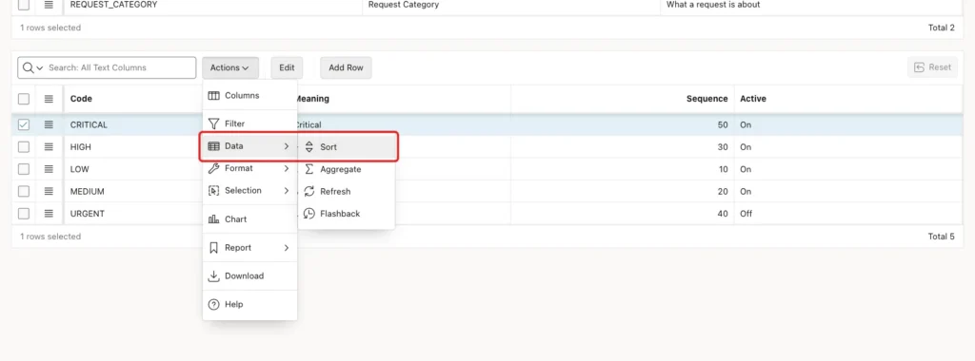
Task: Choose Sort from the Data submenu
Action: [347, 147]
